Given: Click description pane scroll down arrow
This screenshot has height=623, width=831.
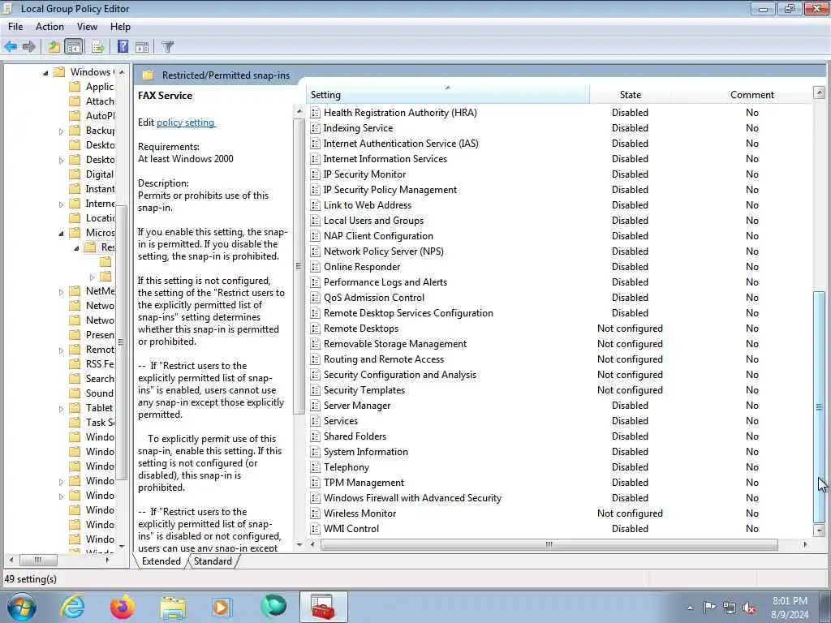Looking at the screenshot, I should coord(299,544).
